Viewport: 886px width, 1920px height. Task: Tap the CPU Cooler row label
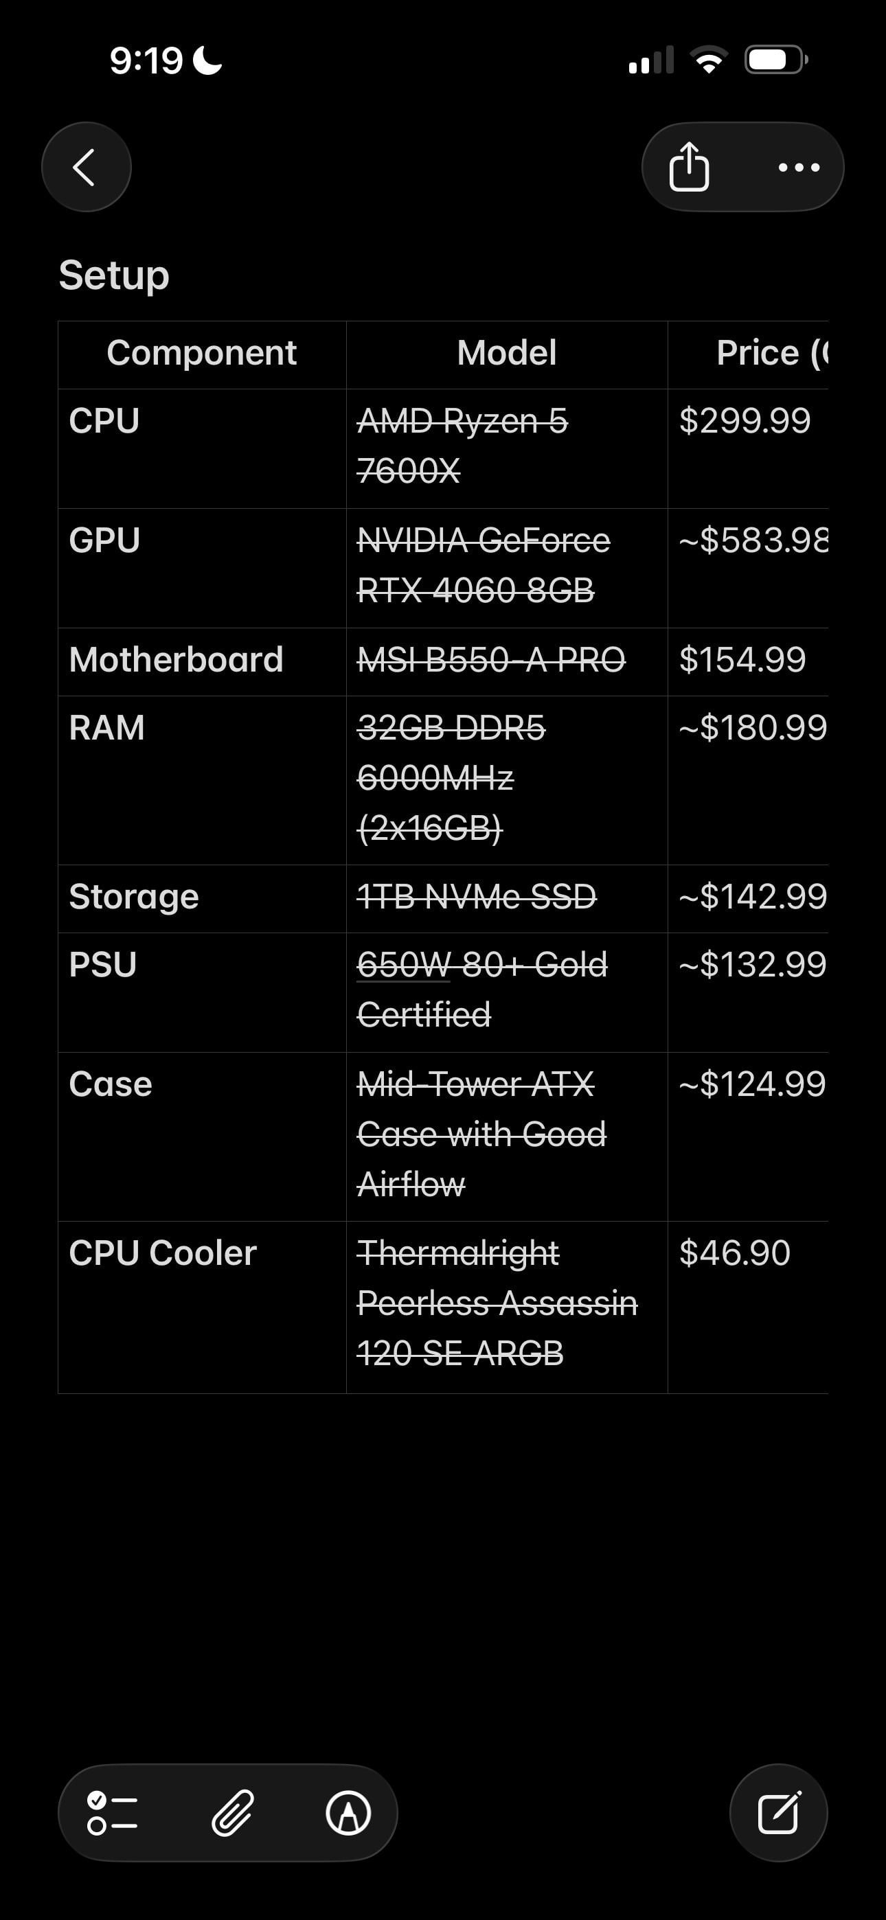163,1254
